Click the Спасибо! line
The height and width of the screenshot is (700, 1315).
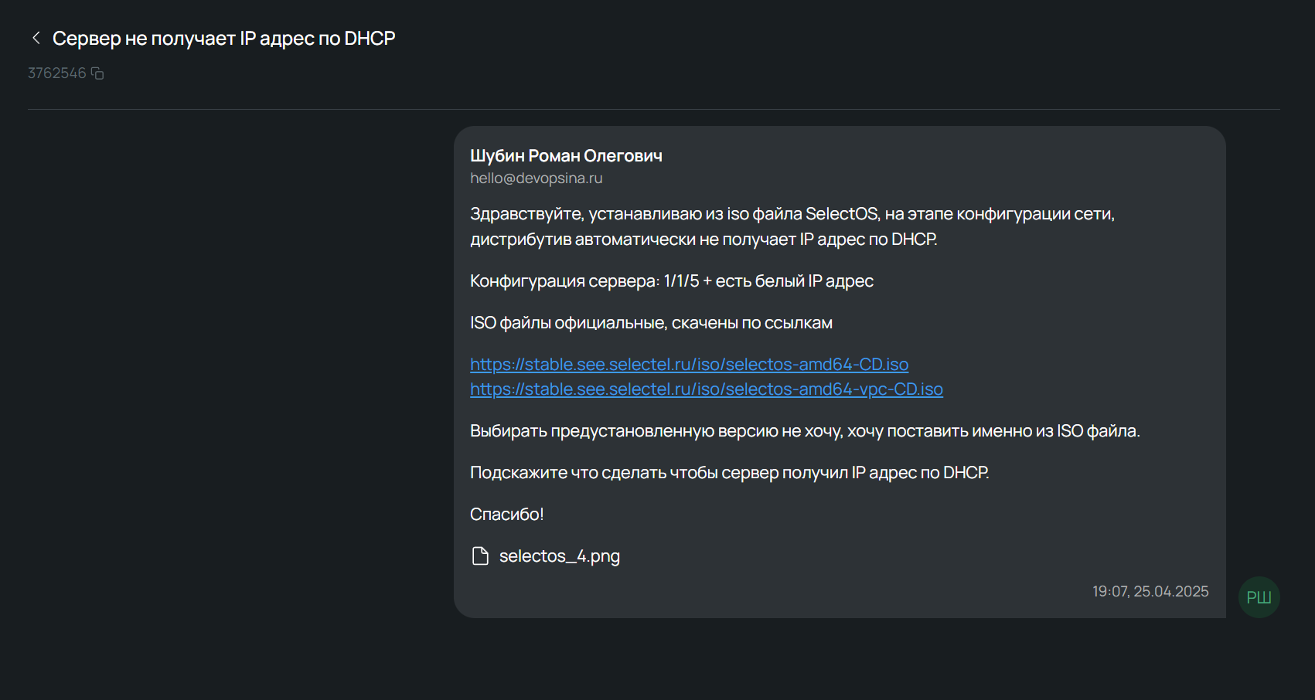pyautogui.click(x=506, y=515)
